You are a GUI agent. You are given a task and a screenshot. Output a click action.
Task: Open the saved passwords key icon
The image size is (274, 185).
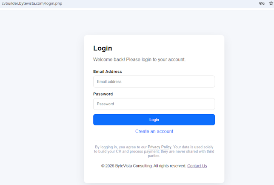pyautogui.click(x=262, y=3)
